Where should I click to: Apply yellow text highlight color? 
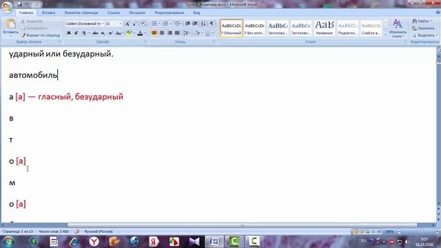coord(129,33)
